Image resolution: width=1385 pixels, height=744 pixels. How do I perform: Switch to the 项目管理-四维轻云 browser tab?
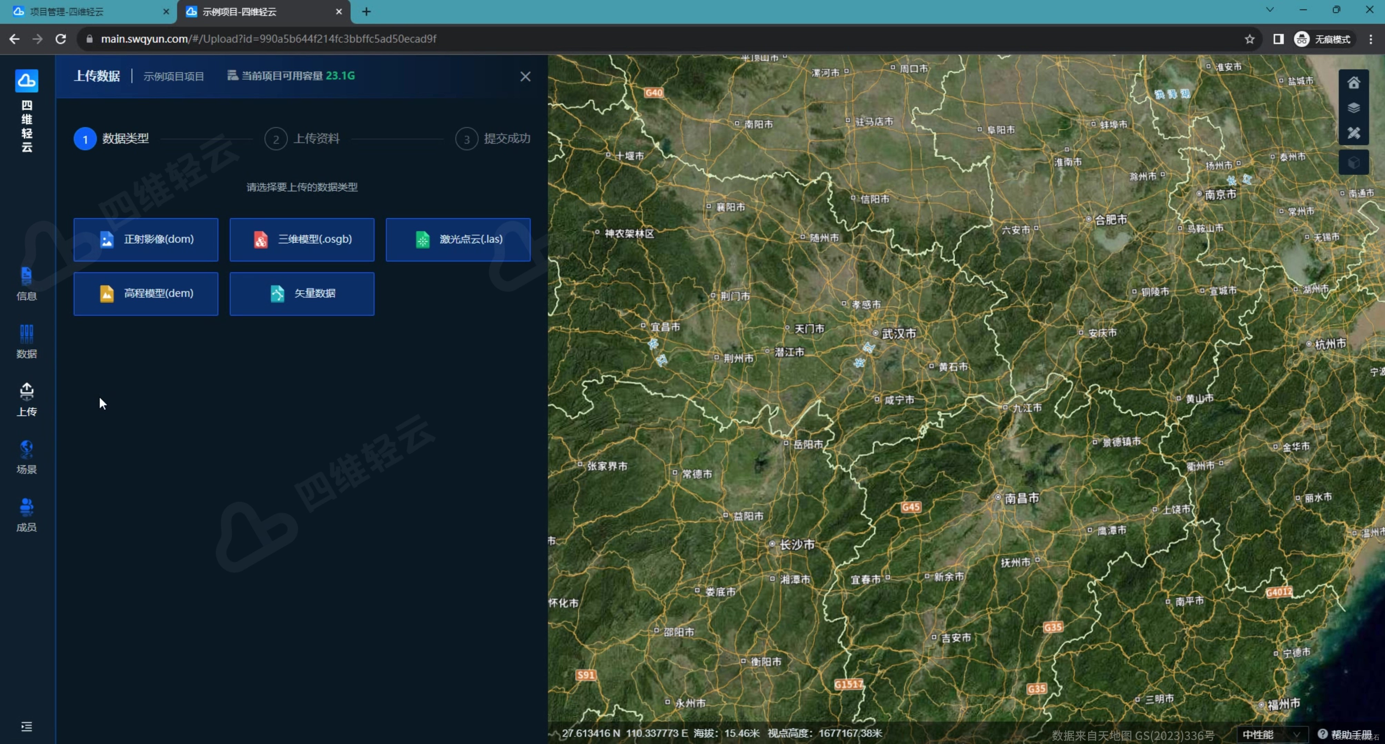(x=86, y=11)
